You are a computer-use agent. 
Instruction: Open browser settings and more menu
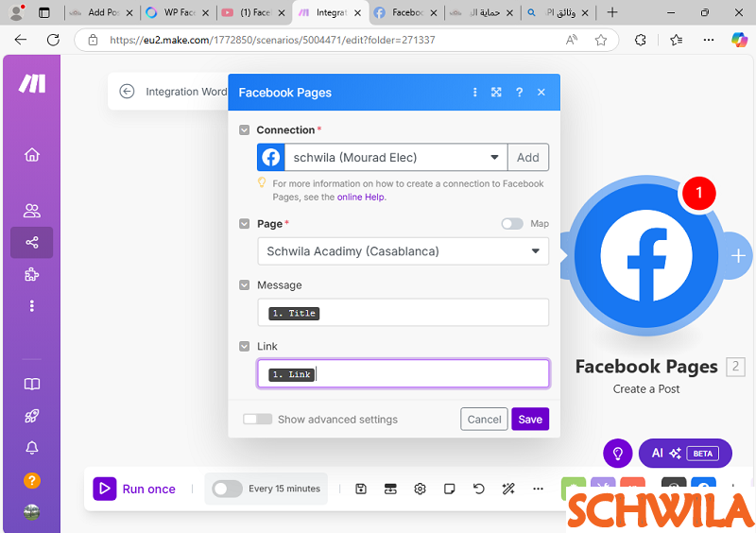(x=708, y=40)
